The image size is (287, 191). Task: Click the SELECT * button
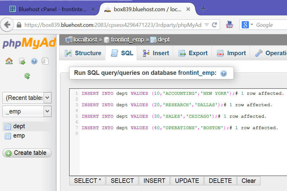[87, 180]
